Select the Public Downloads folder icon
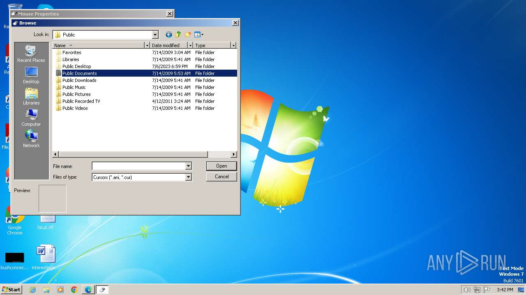 58,80
